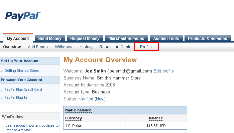Viewport: 234px width, 133px height.
Task: Select the Auction Tools tab
Action: (x=166, y=39)
